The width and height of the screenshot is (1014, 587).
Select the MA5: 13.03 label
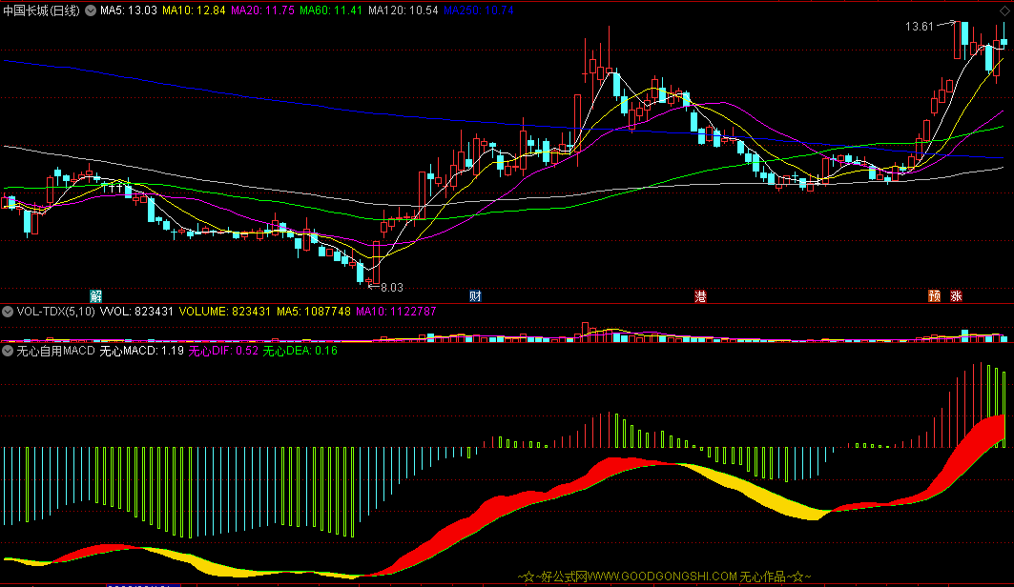click(129, 10)
